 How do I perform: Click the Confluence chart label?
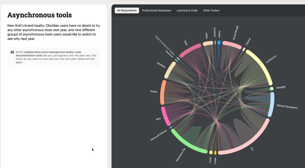pyautogui.click(x=271, y=59)
